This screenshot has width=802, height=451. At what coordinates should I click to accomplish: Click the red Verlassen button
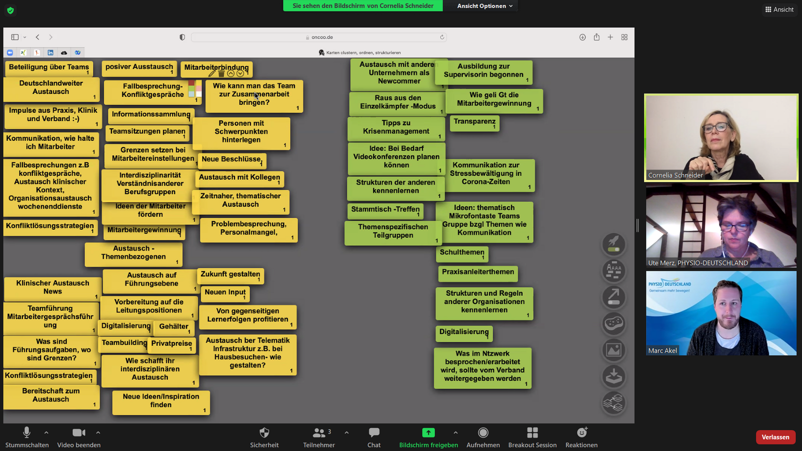point(775,437)
